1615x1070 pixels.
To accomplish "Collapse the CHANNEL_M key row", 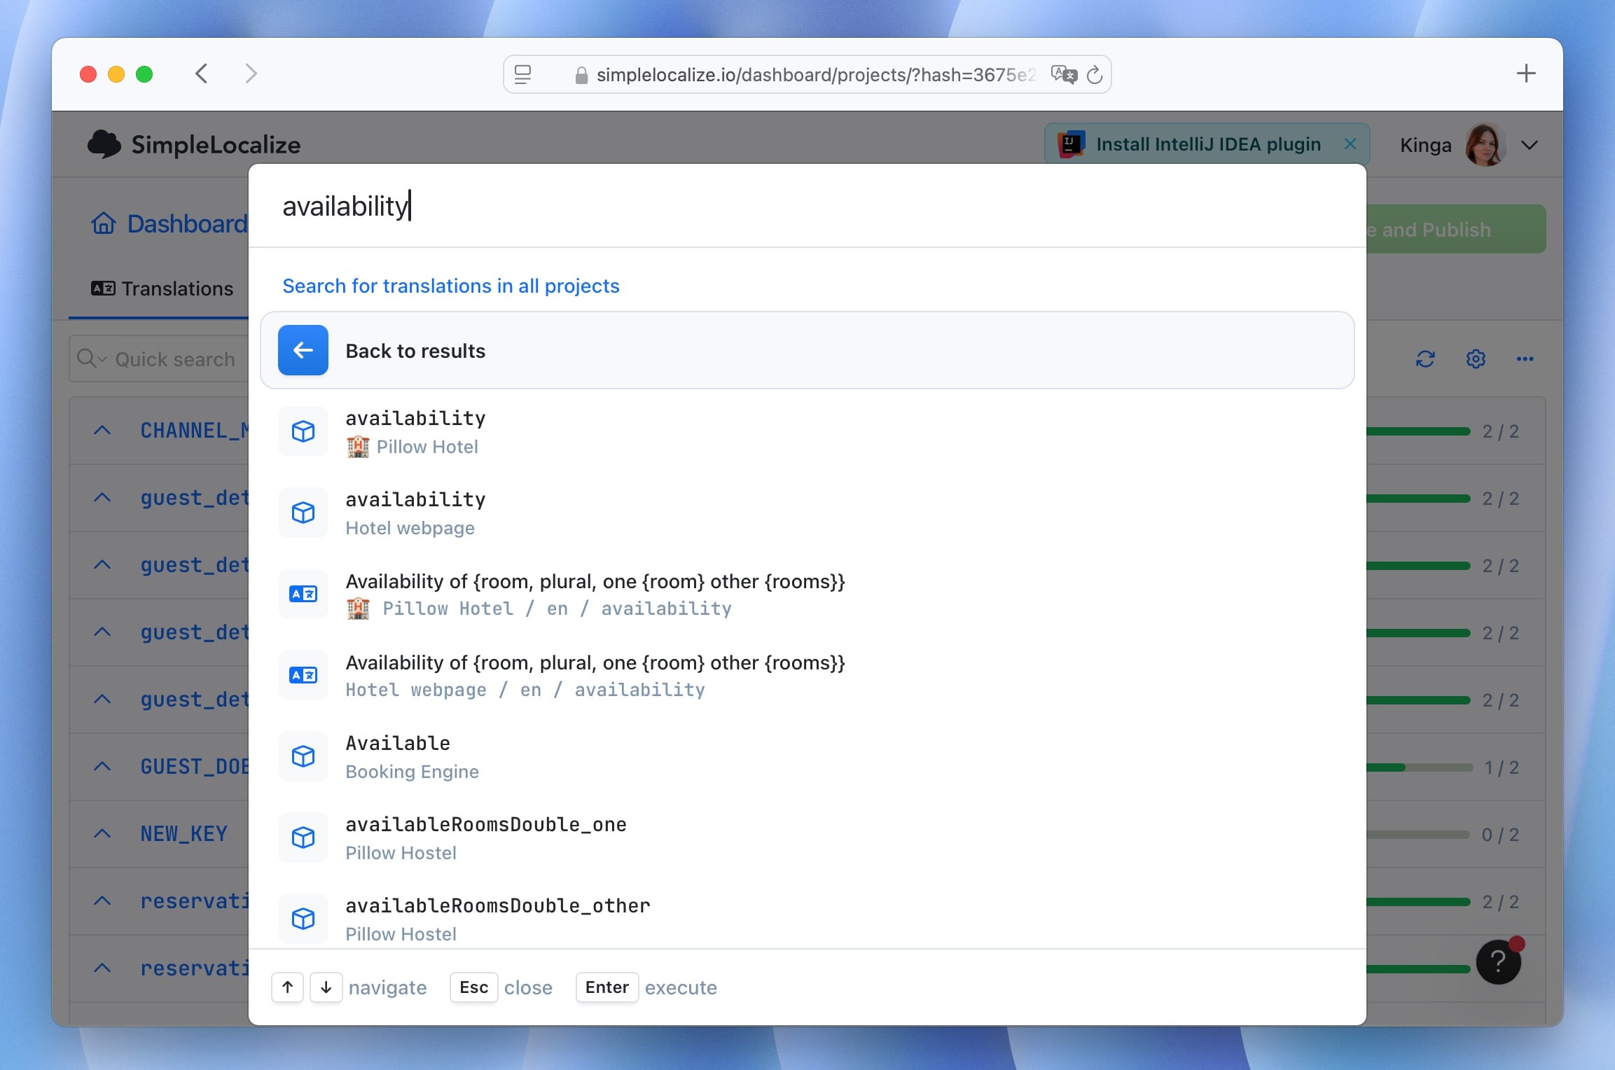I will point(102,431).
